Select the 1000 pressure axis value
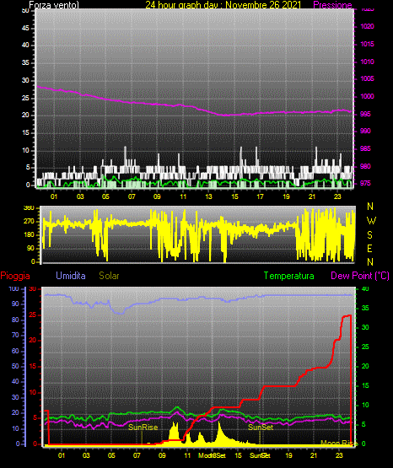Image resolution: width=393 pixels, height=468 pixels. 367,96
